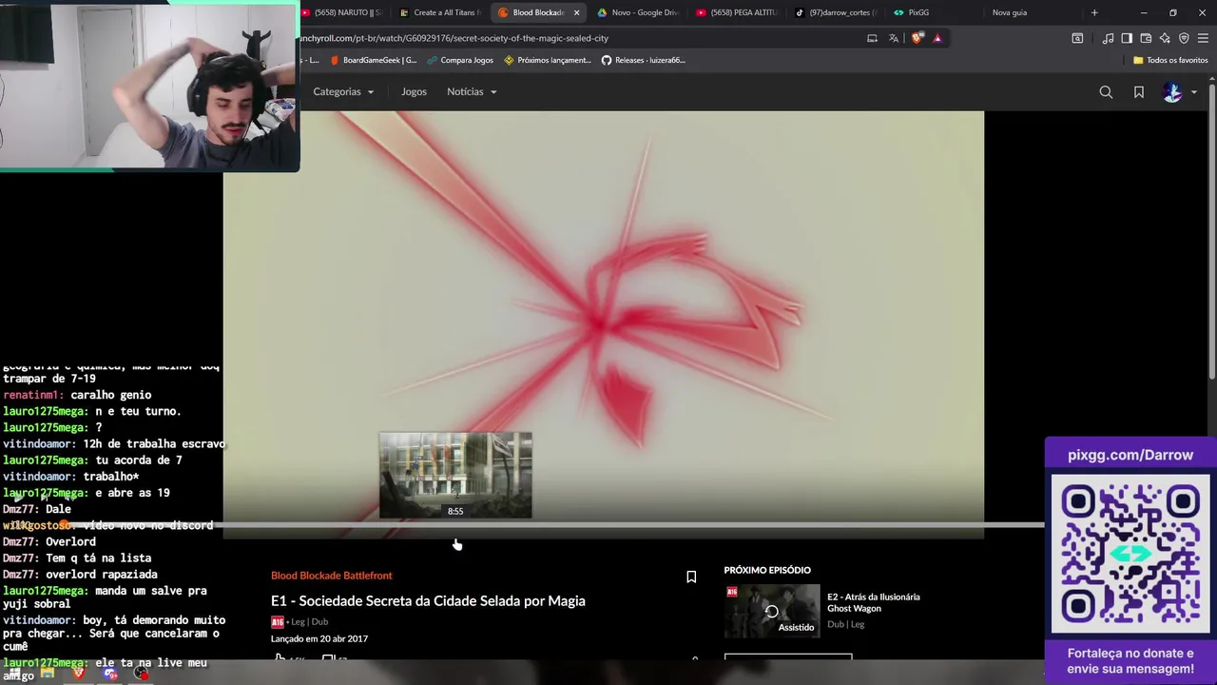Close the Blood Blockade tab
The height and width of the screenshot is (685, 1217).
[x=576, y=12]
